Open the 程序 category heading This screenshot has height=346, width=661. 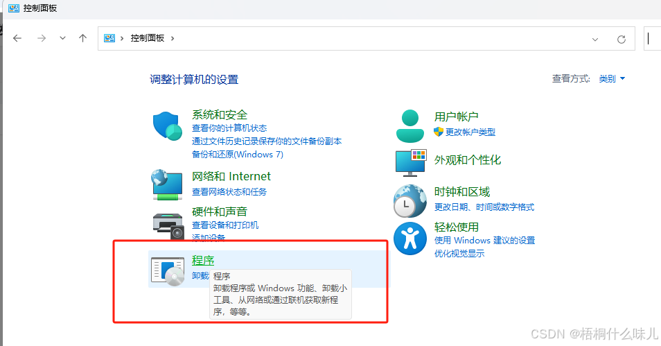point(203,261)
